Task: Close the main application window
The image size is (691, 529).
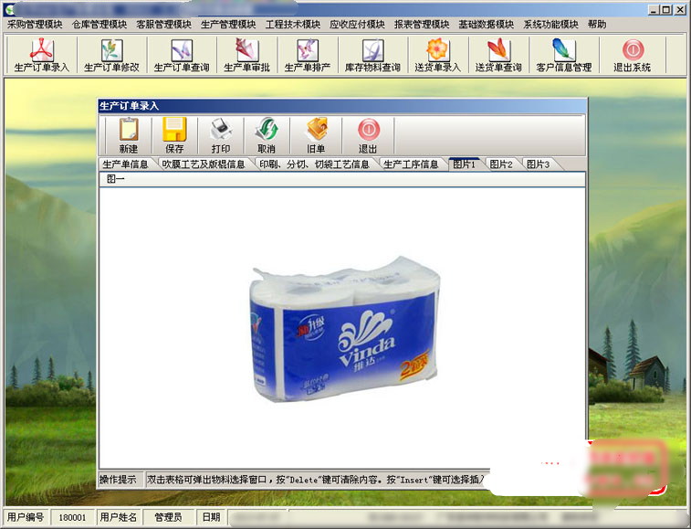Action: pyautogui.click(x=680, y=9)
